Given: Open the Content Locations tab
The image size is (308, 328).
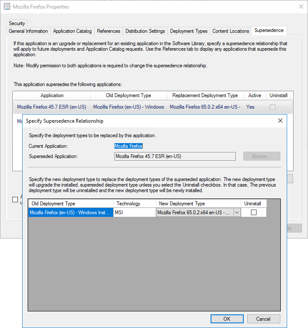Looking at the screenshot, I should (x=231, y=31).
